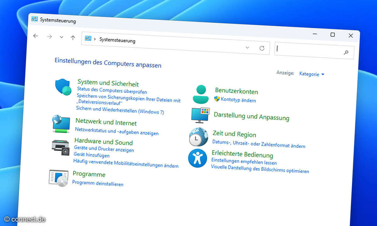Open the Anzeige Kategorie dropdown
This screenshot has width=377, height=226.
(x=312, y=74)
